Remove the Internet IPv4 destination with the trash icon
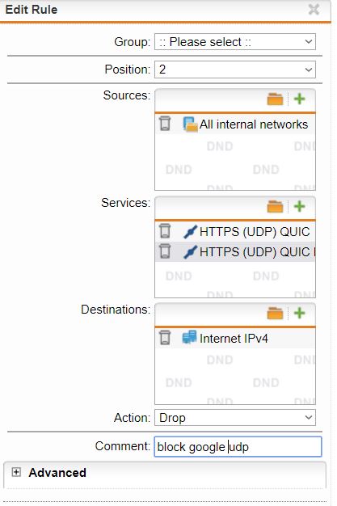Viewport: 337px width, 506px height. click(165, 338)
